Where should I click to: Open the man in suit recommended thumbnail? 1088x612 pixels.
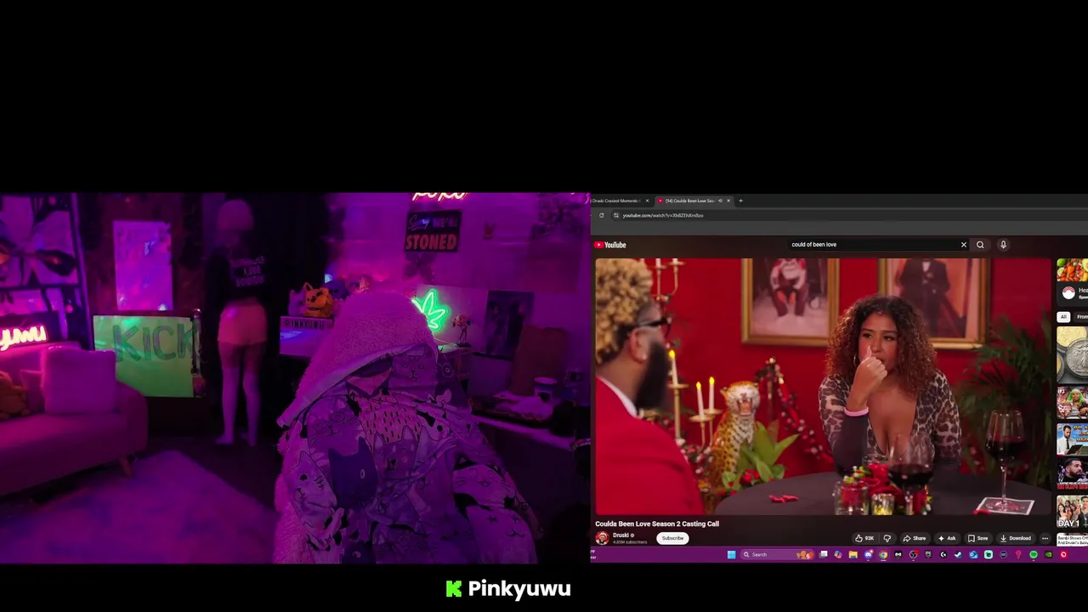point(1073,439)
